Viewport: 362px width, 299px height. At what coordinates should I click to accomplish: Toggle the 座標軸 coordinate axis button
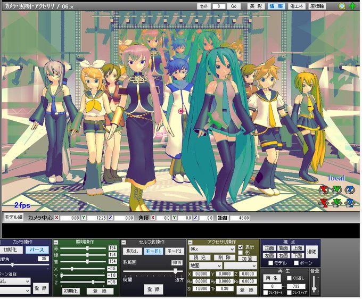pyautogui.click(x=317, y=6)
